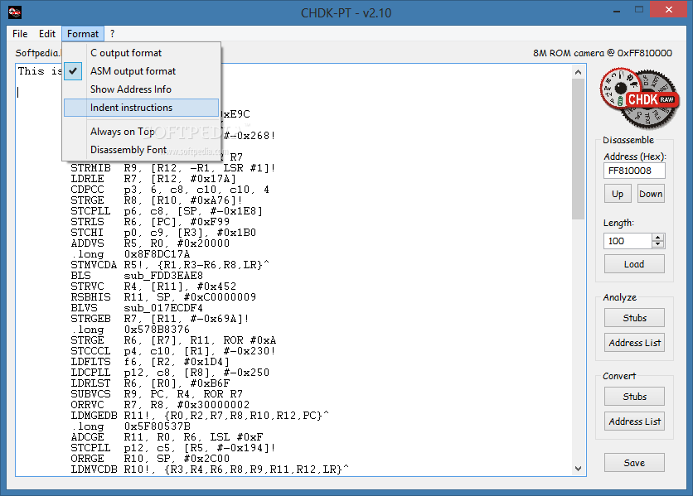
Task: Open Disassembly Font settings
Action: (x=142, y=150)
